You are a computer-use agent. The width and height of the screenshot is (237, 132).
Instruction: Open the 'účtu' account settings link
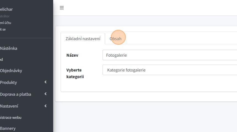(x=6, y=23)
